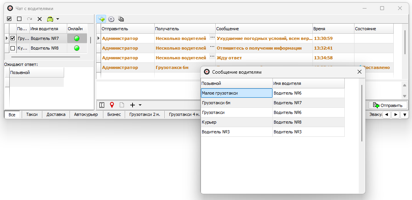Switch to the Такси tab
Viewport: 412px width, 200px height.
32,115
